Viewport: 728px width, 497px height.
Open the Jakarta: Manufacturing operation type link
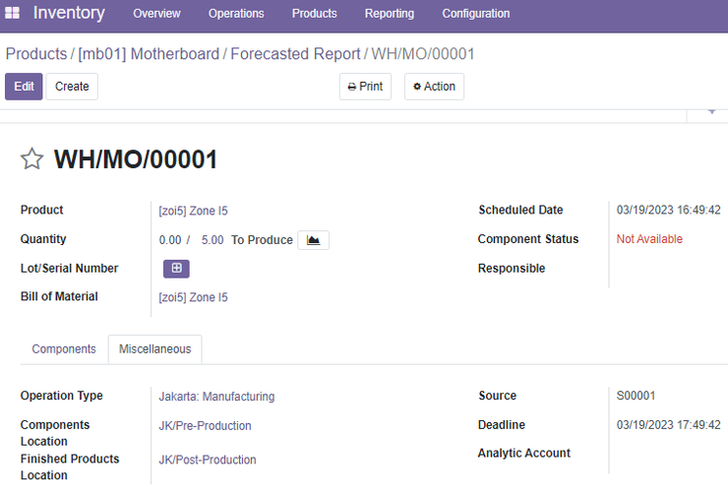(x=216, y=397)
